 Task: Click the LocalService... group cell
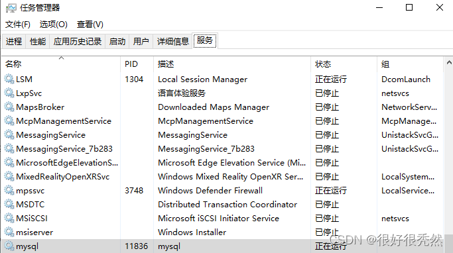point(408,190)
